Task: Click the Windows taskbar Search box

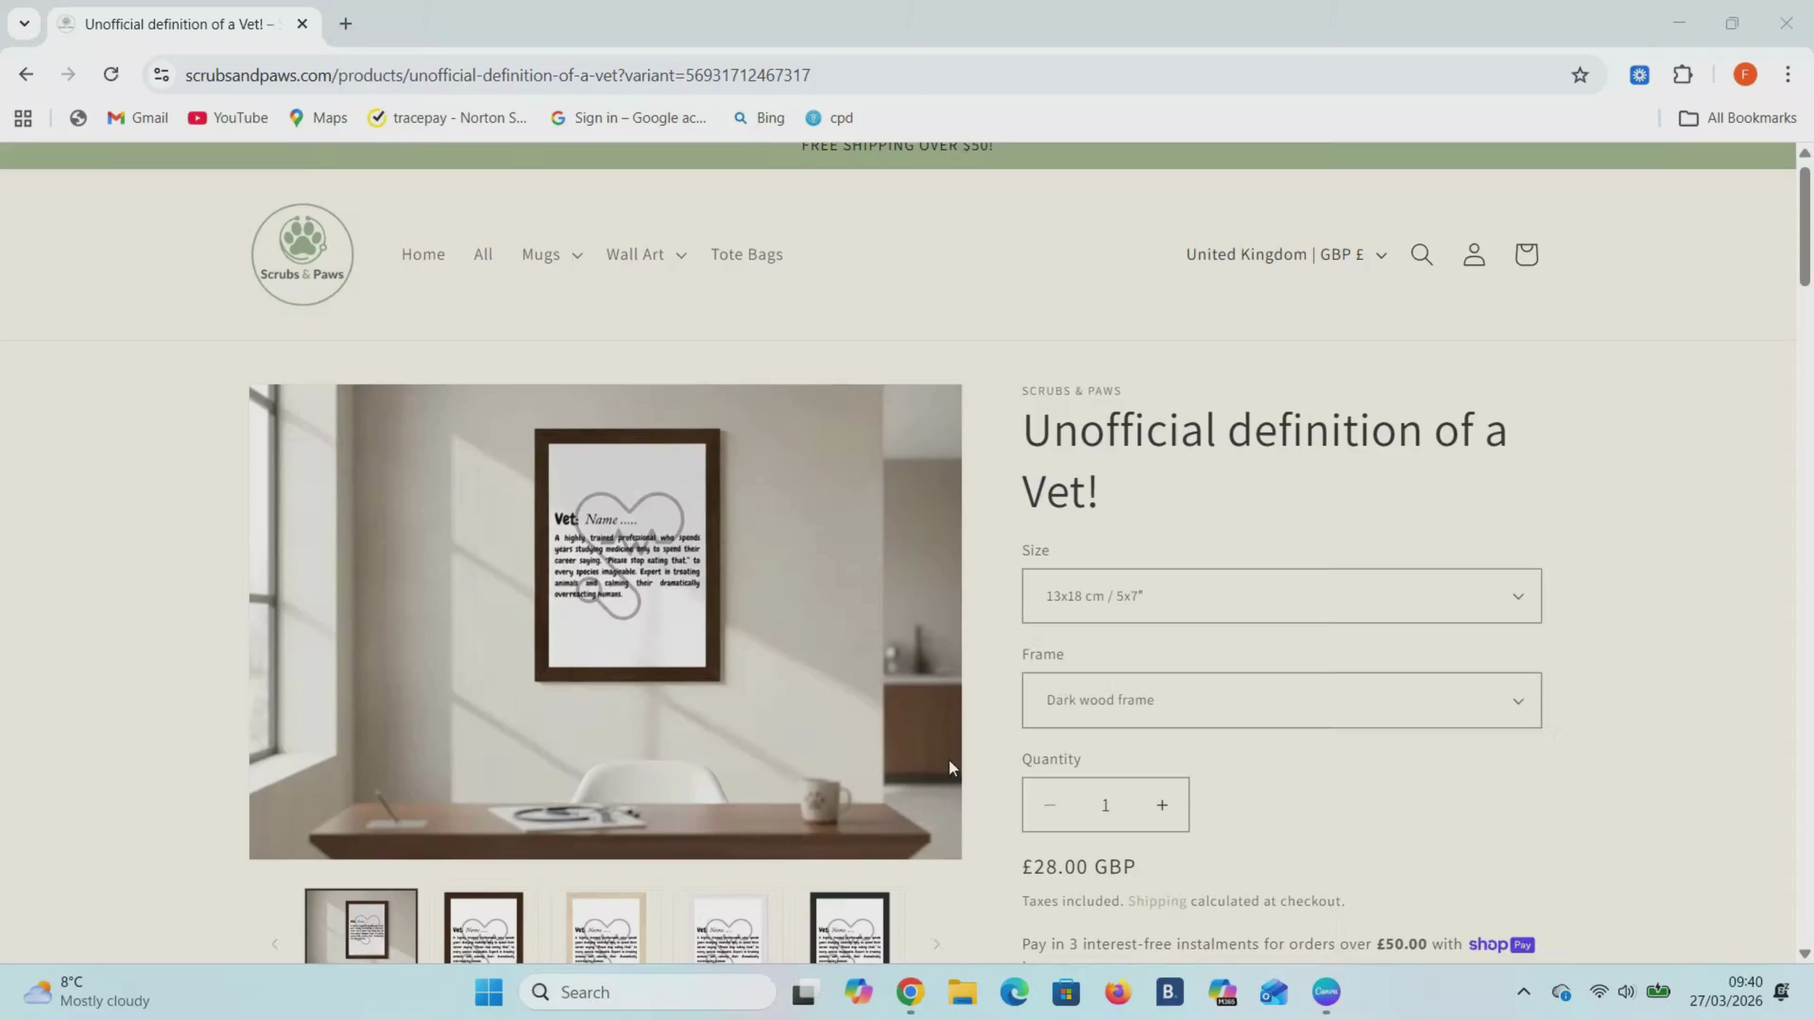Action: pos(648,993)
